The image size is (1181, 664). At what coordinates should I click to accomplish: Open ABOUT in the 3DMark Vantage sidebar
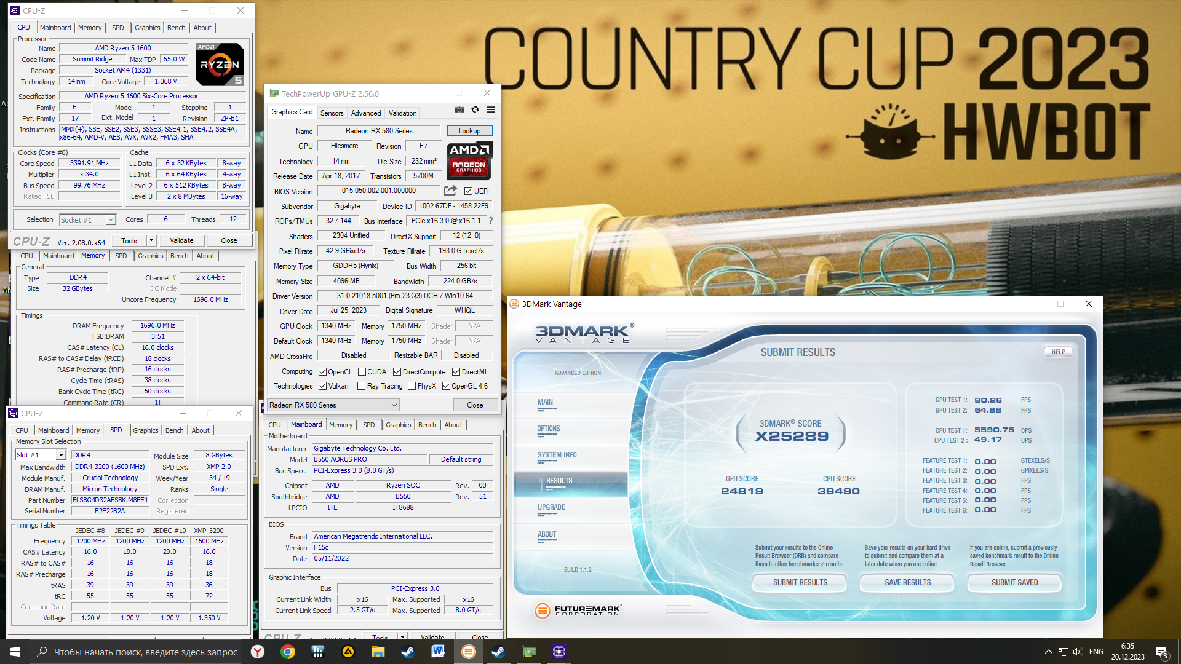click(x=547, y=535)
